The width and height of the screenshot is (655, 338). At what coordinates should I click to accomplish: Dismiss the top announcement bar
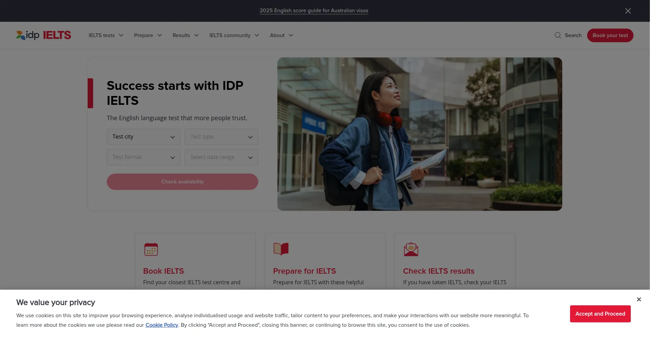[x=628, y=11]
